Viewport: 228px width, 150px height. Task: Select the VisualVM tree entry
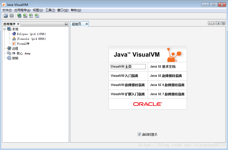coord(23,44)
